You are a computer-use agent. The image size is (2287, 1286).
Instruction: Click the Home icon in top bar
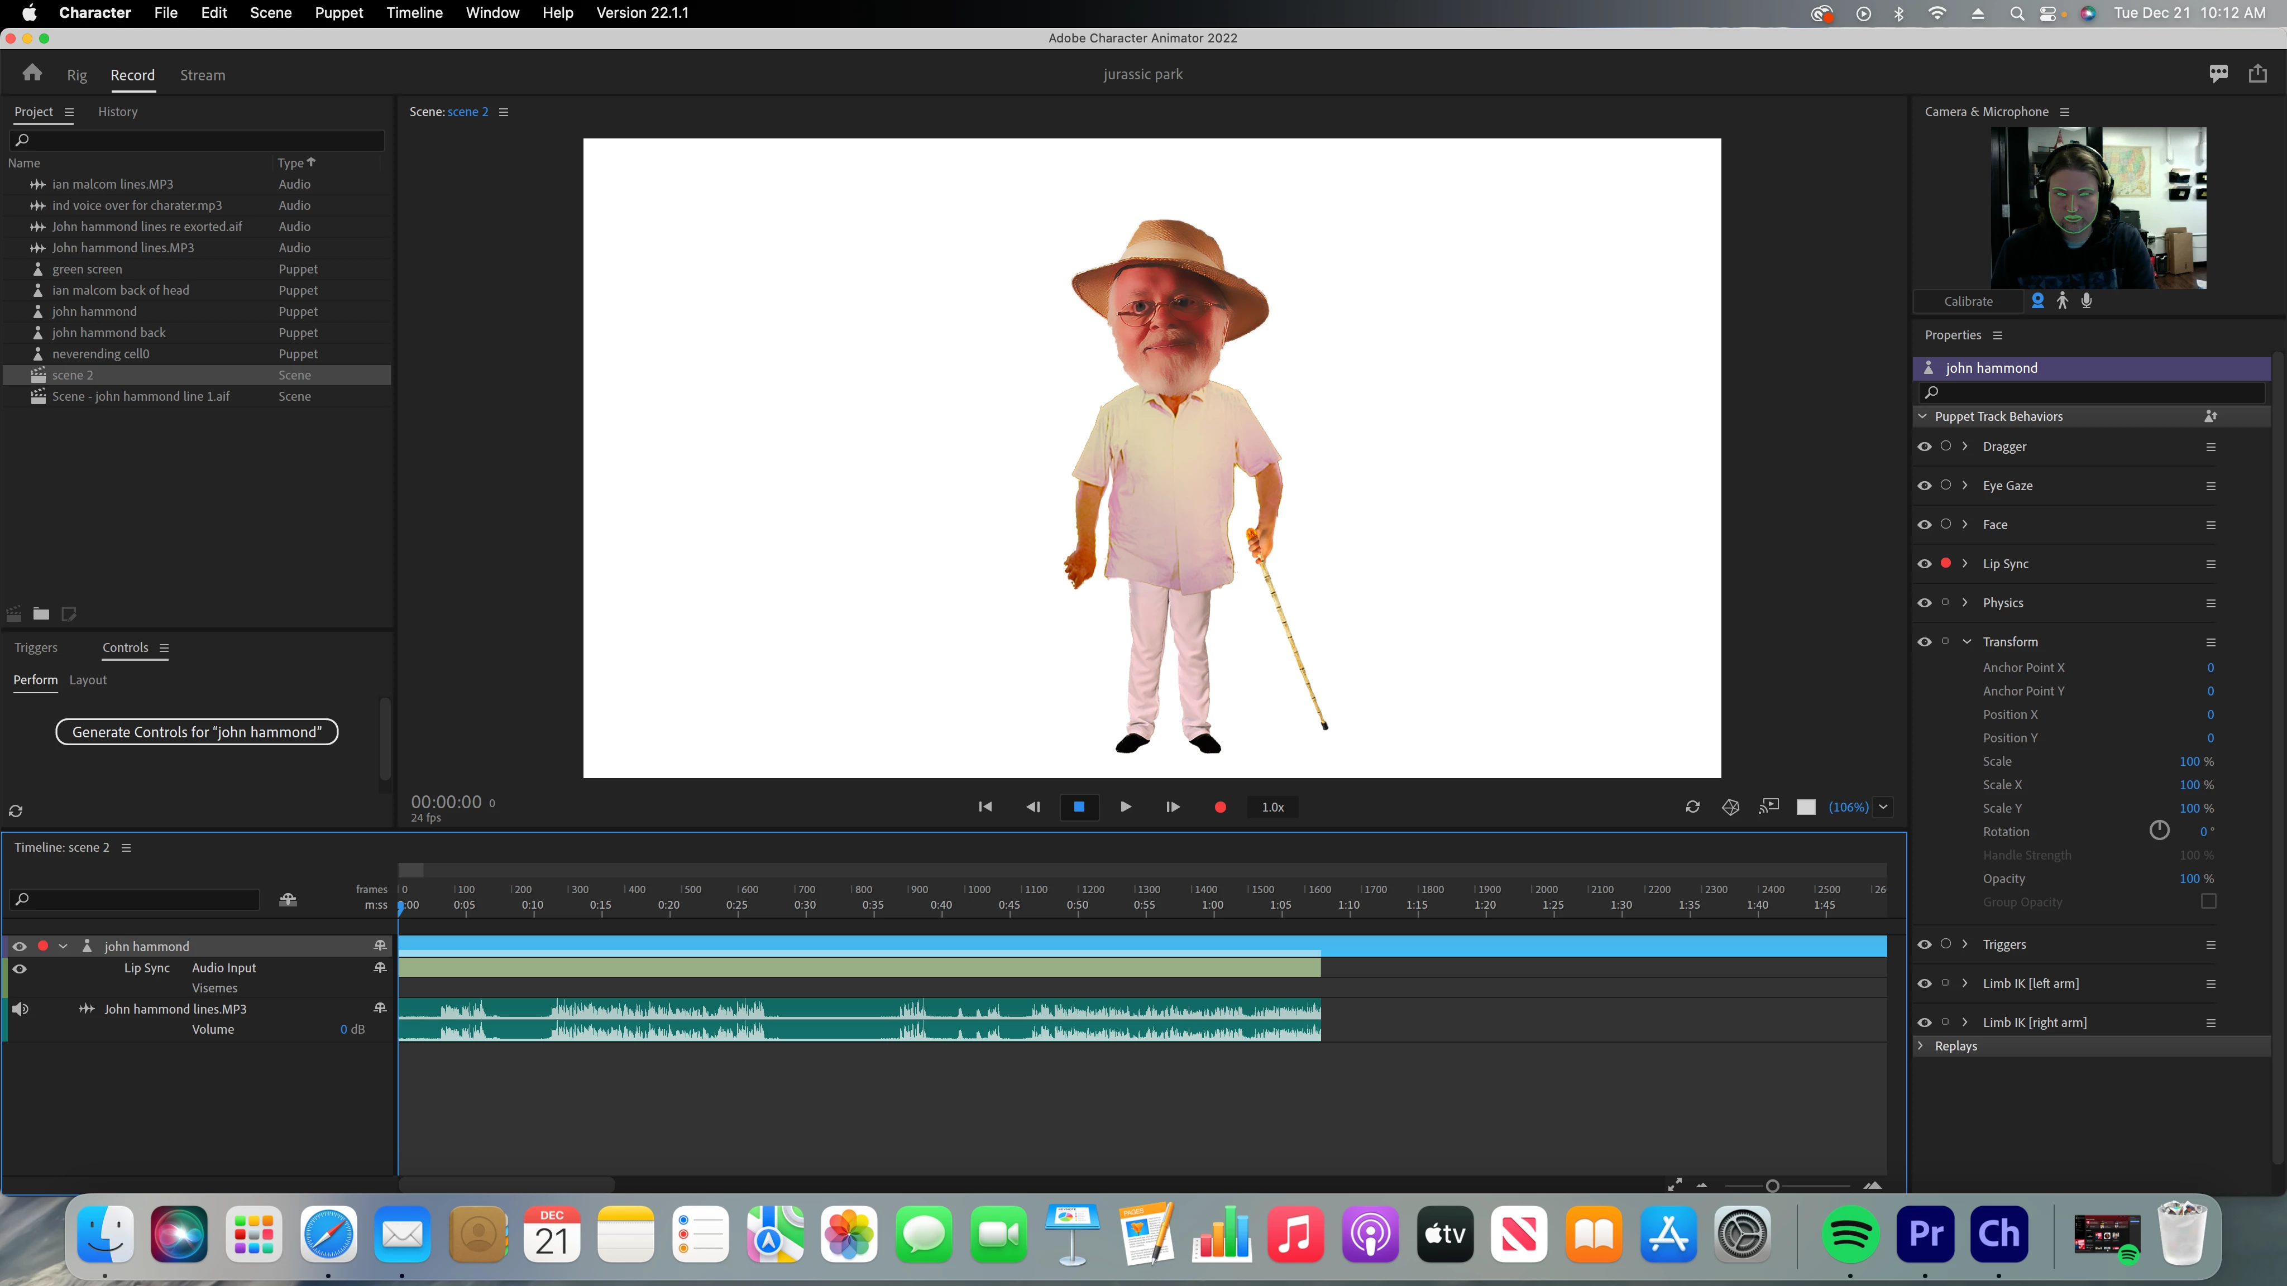pos(32,74)
